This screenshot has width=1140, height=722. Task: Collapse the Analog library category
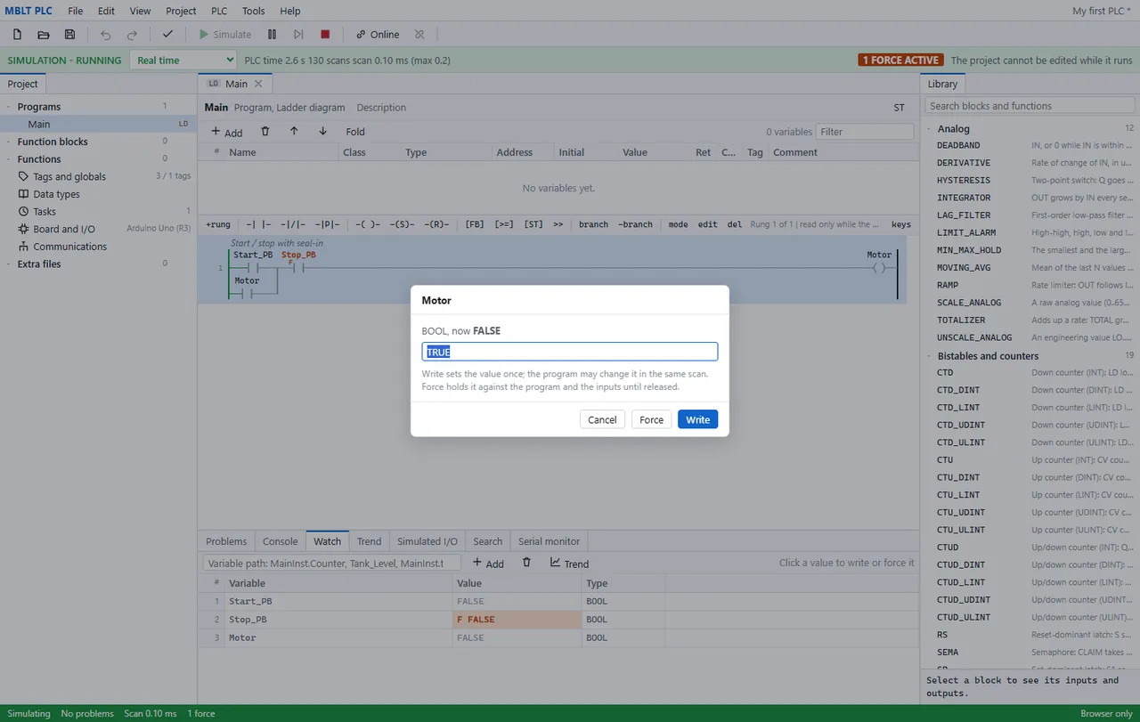coord(929,129)
